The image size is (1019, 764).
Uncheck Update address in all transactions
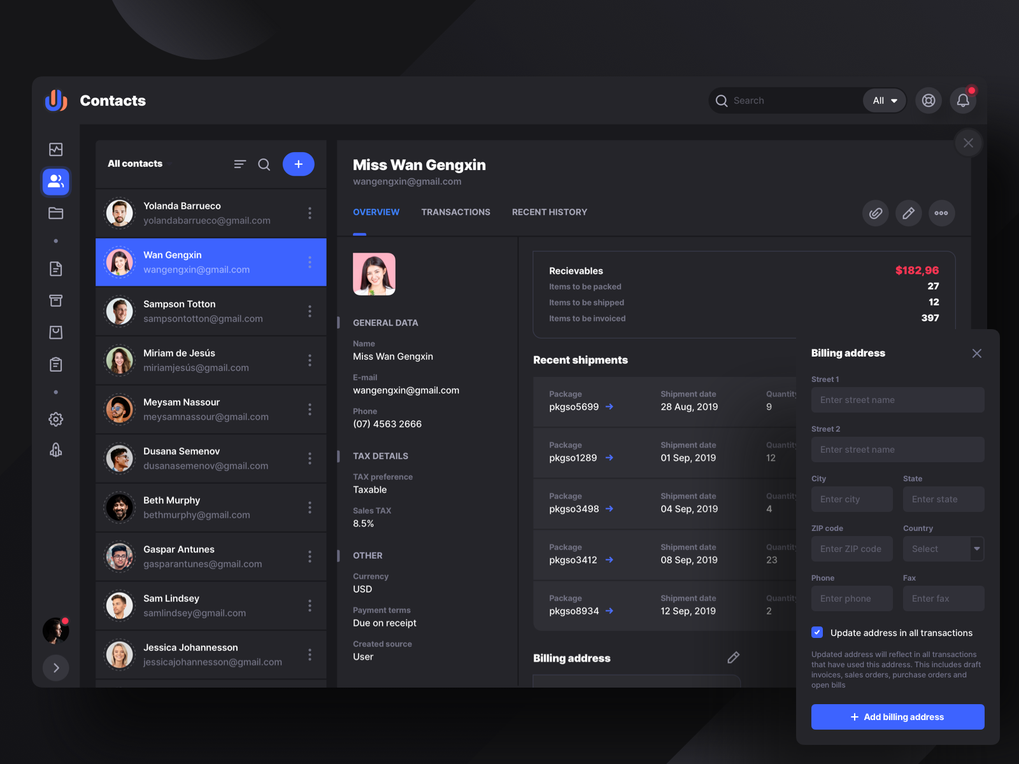coord(816,632)
